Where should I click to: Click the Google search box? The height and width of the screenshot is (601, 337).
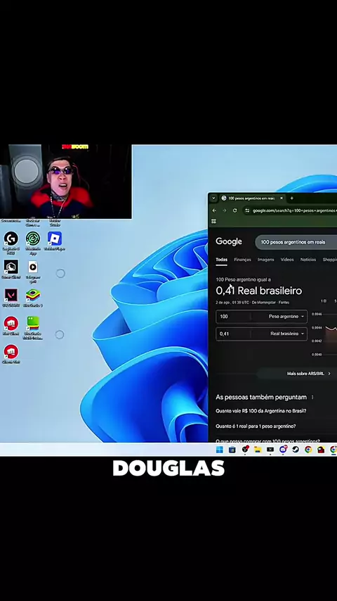tap(296, 242)
